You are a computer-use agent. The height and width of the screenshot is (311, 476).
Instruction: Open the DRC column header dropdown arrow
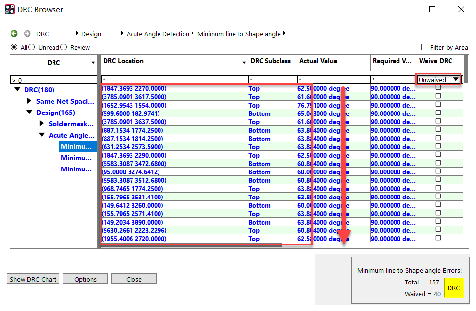(x=93, y=63)
